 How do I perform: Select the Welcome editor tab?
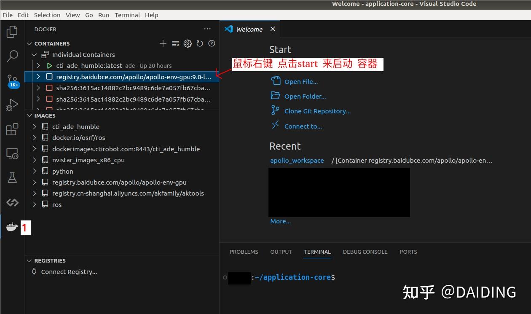click(249, 29)
